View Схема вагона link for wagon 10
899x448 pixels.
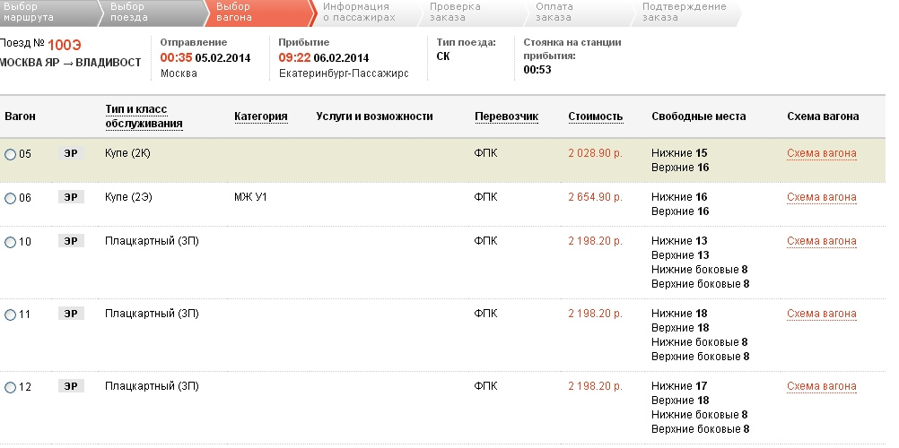click(x=821, y=241)
